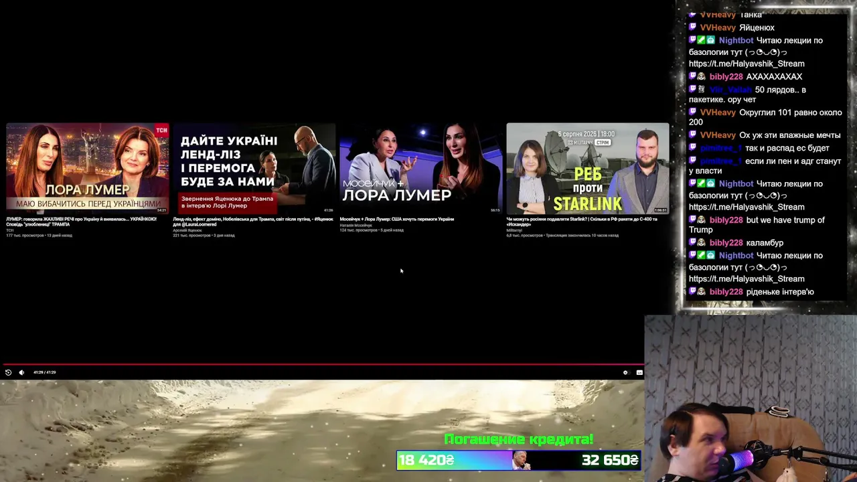Click title 'Мосейчук + Лора Лумер: США хочуть'
Viewport: 857px width, 482px height.
click(x=396, y=219)
